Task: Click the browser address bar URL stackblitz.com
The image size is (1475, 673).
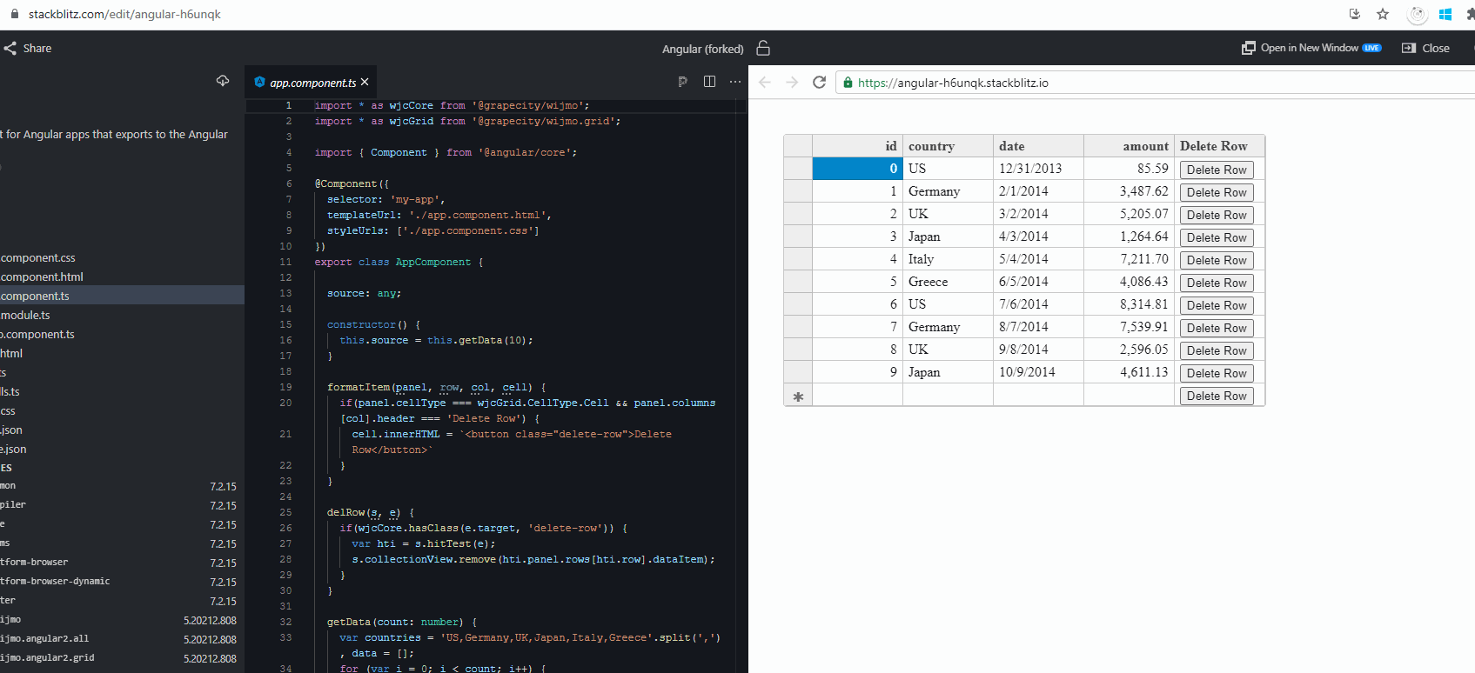Action: point(124,14)
